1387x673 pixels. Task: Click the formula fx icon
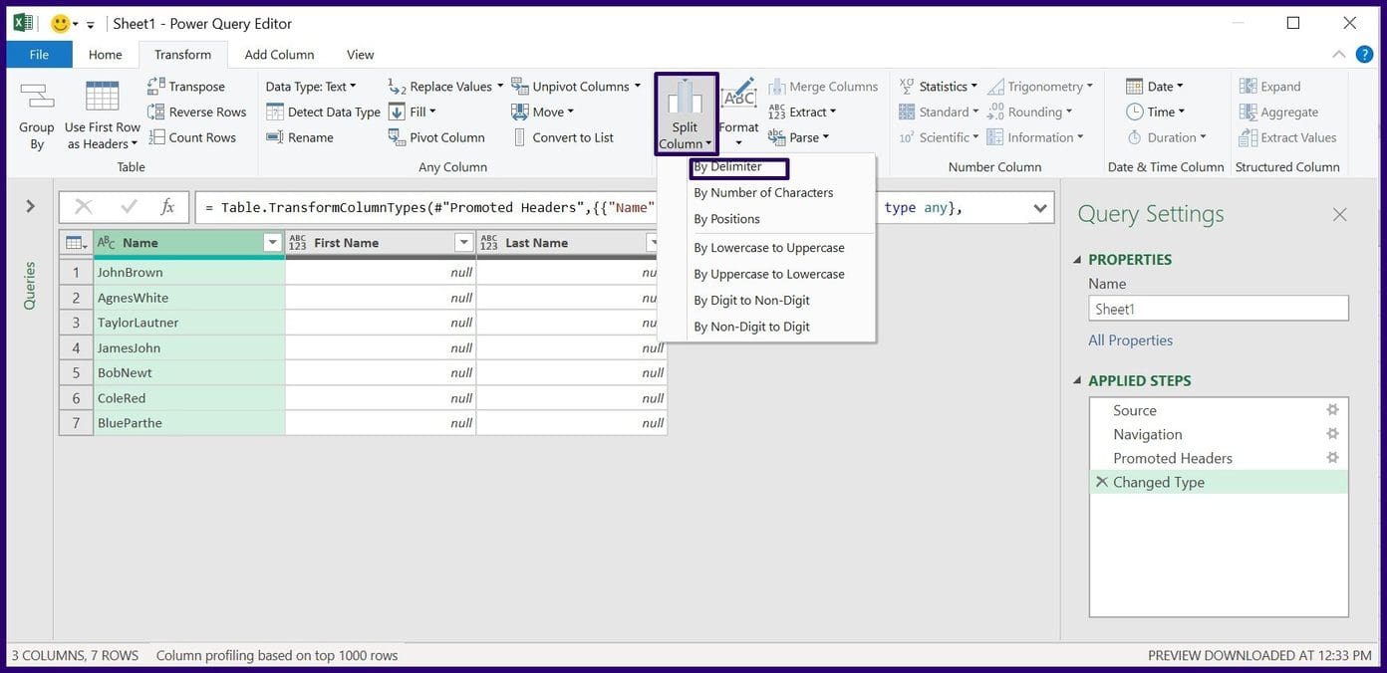(167, 207)
